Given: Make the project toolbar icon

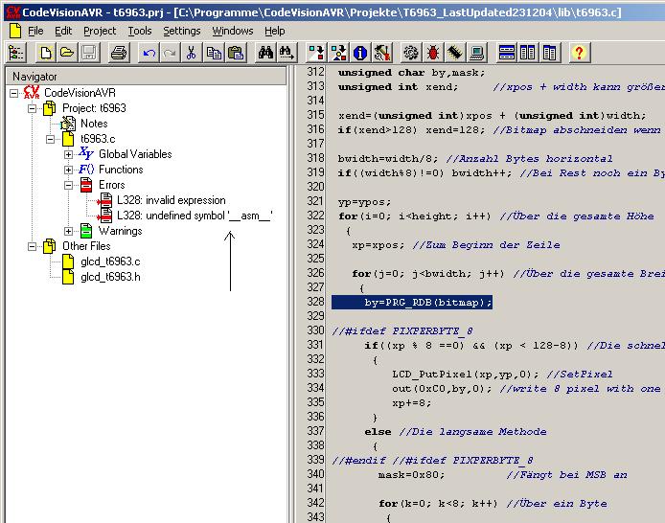Looking at the screenshot, I should 338,53.
